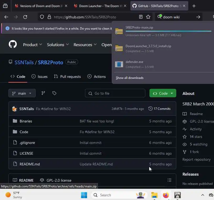This screenshot has height=200, width=214.
Task: Toggle reader view icon in the address bar
Action: point(141,17)
